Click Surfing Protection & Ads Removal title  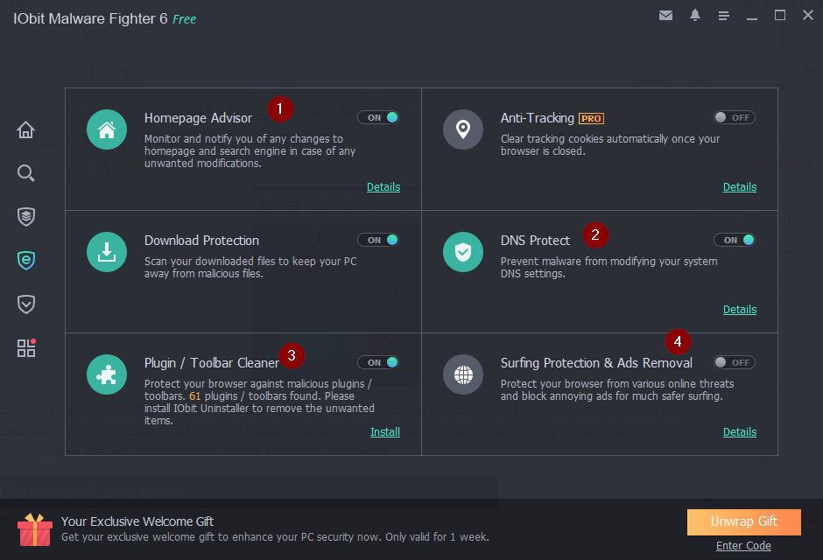click(x=596, y=363)
